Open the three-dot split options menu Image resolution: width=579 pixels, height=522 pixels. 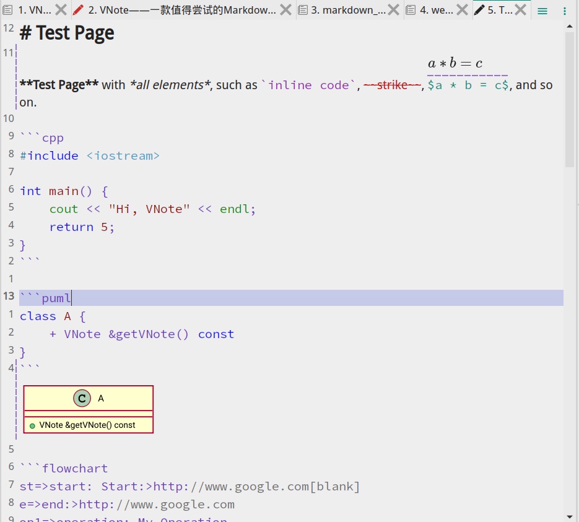(x=565, y=11)
